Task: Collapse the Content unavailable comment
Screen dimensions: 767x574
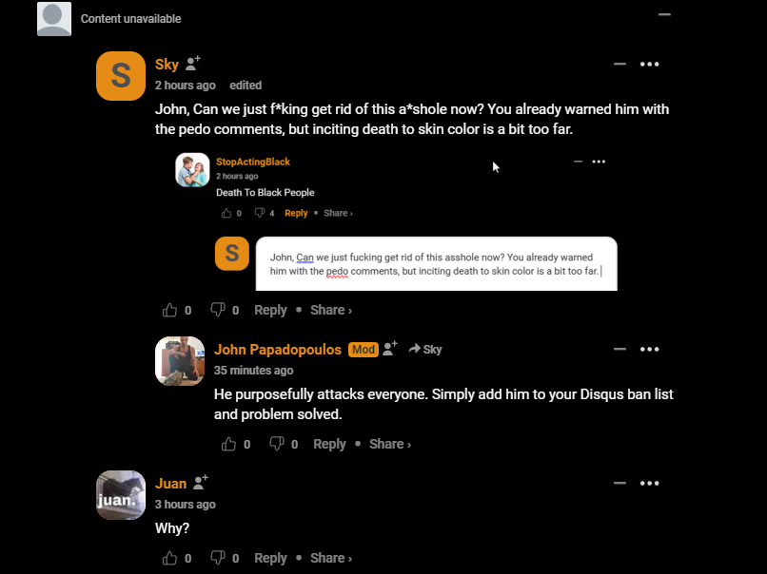Action: tap(664, 14)
